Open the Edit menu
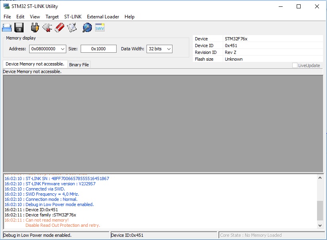 pos(20,17)
